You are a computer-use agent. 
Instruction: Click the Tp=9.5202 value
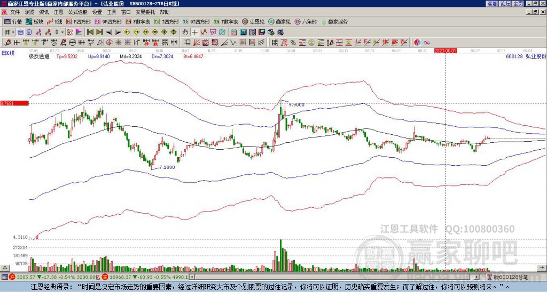pyautogui.click(x=67, y=56)
